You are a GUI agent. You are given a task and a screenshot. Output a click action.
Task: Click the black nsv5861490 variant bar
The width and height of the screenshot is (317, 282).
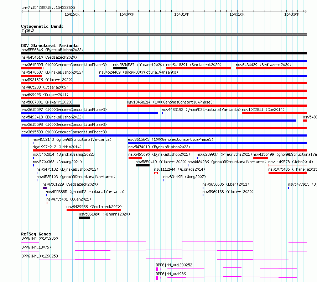84,218
